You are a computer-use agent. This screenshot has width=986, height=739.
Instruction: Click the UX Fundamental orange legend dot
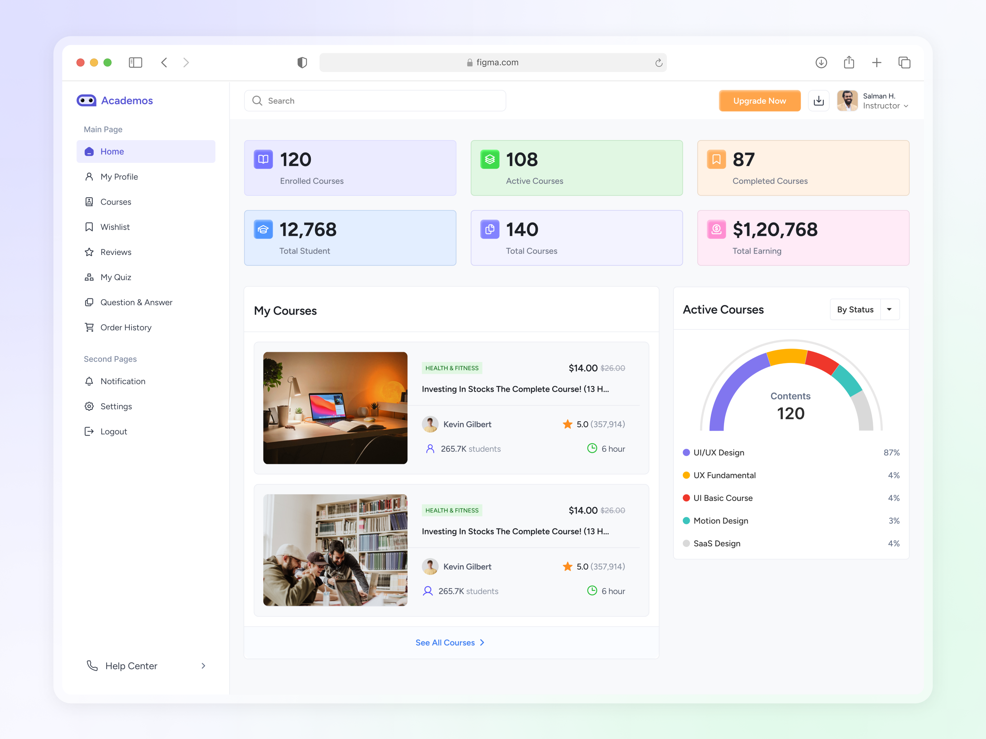point(687,475)
